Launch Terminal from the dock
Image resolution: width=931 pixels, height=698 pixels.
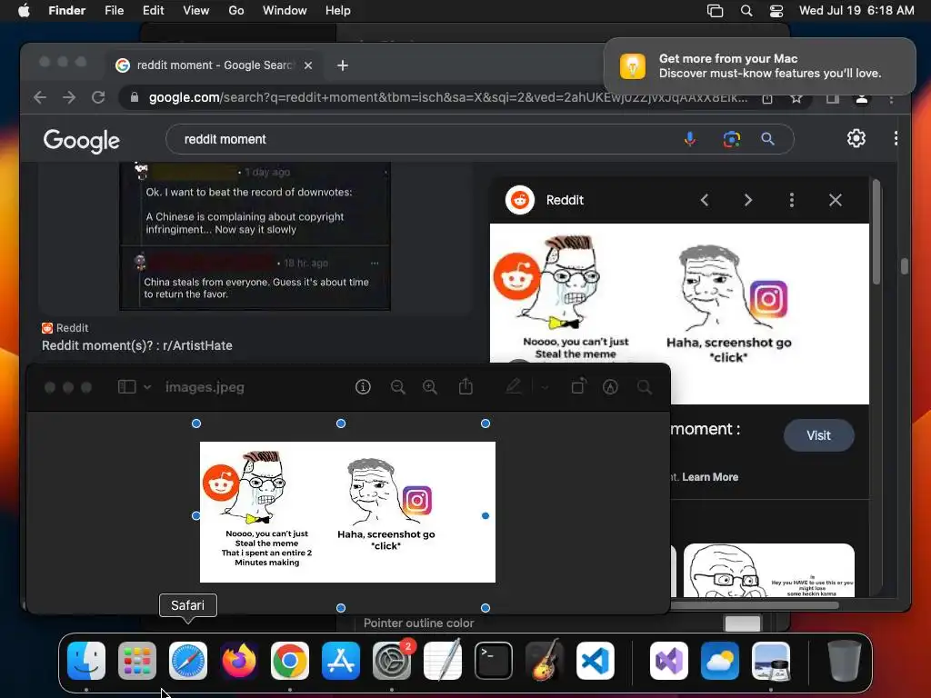[494, 660]
